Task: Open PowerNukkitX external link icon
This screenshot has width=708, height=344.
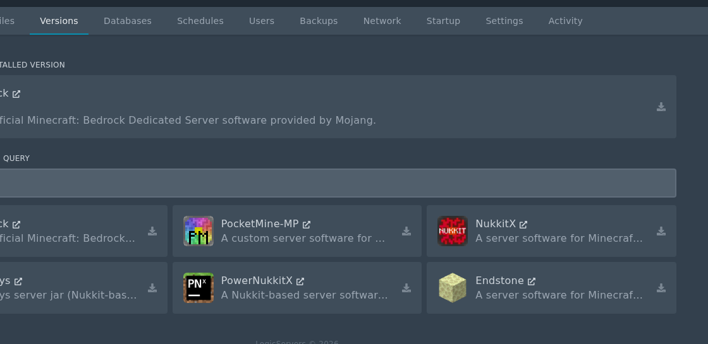Action: pyautogui.click(x=300, y=282)
